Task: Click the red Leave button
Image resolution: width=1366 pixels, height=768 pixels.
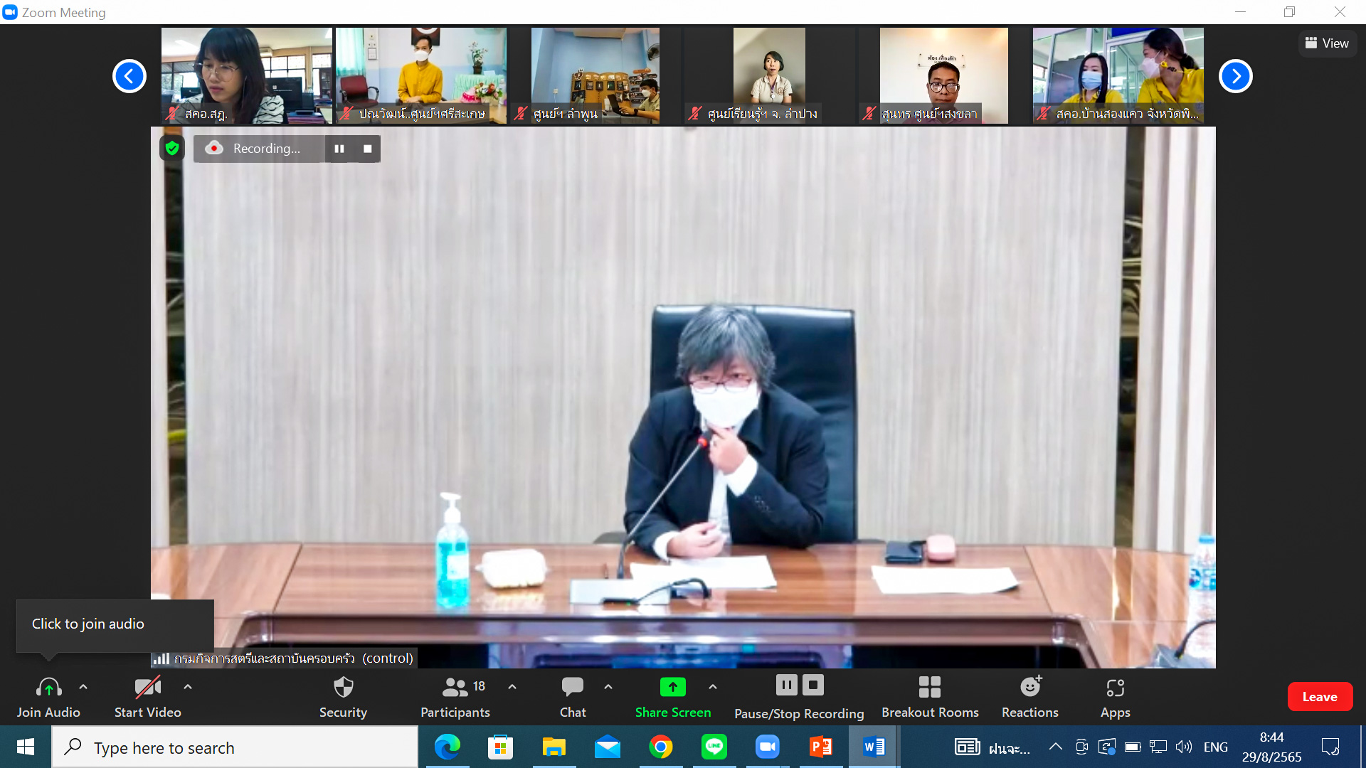Action: pyautogui.click(x=1320, y=697)
